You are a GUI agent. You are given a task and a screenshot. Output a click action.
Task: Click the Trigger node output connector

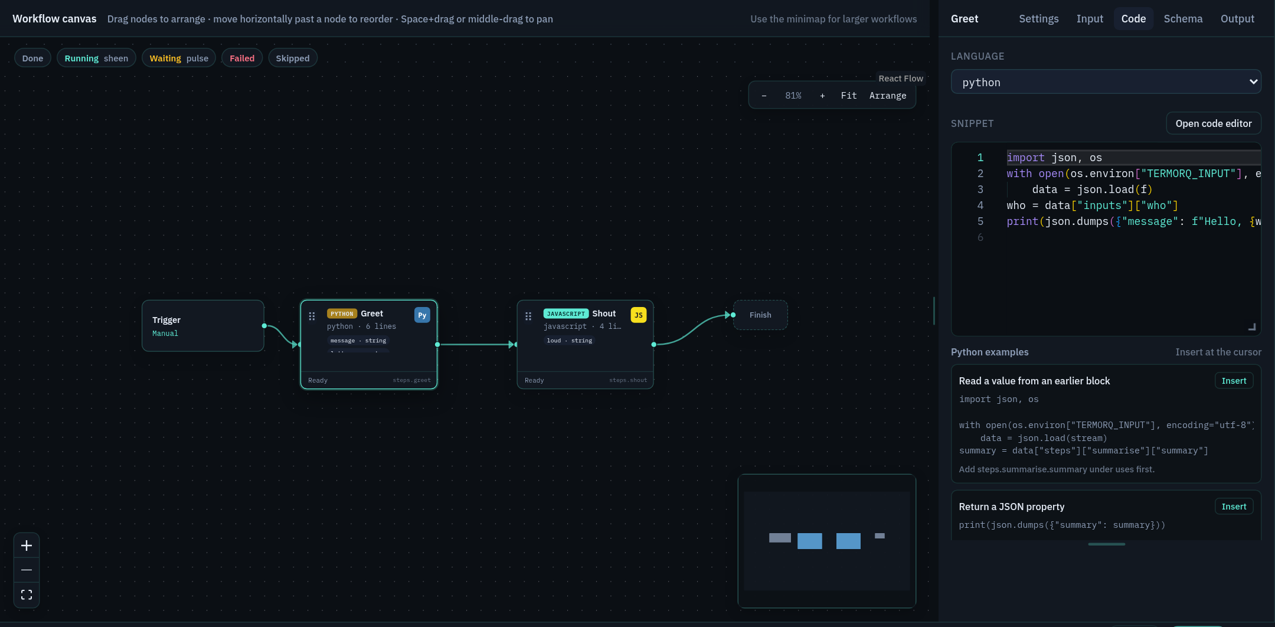pos(264,326)
